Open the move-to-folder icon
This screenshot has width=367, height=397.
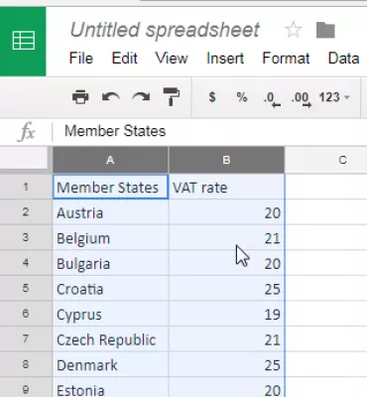pos(325,30)
